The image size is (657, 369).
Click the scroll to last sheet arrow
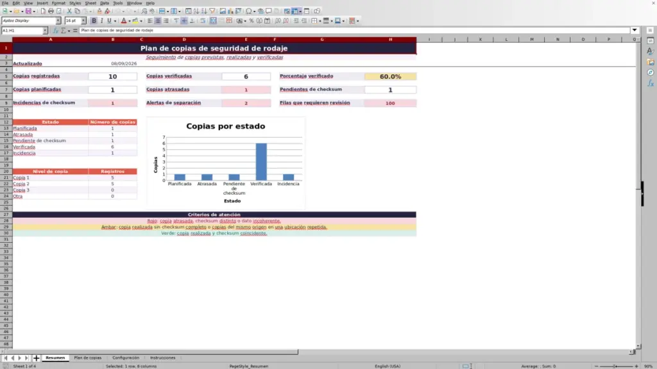[x=27, y=357]
